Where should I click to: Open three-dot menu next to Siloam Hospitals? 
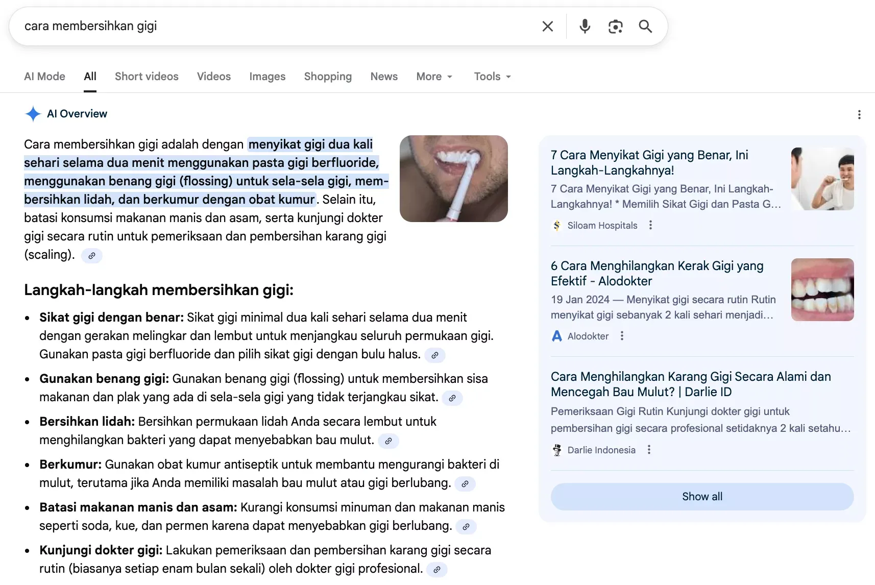[650, 225]
